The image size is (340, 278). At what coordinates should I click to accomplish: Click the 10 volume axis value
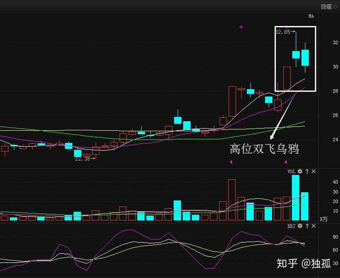pos(335,211)
